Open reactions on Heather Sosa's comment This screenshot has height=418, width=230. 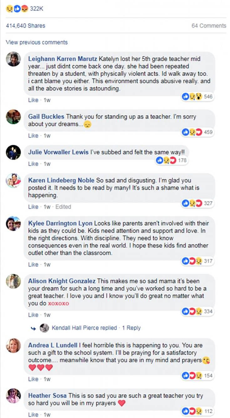point(197,411)
